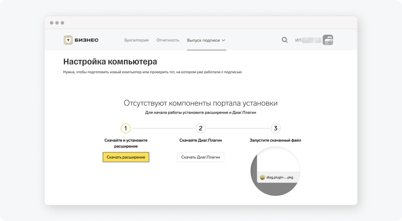Select step 3 circle in the stepper
402x221 pixels.
pos(276,128)
